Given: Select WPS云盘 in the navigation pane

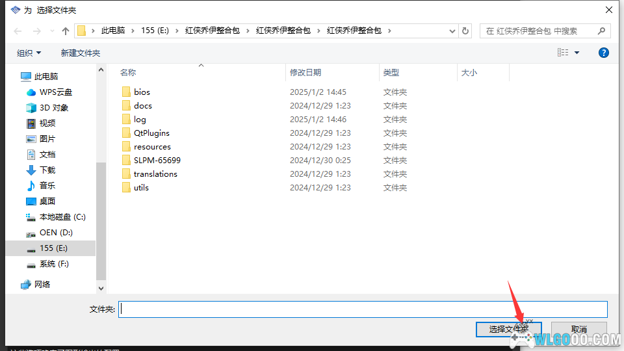Looking at the screenshot, I should coord(55,92).
